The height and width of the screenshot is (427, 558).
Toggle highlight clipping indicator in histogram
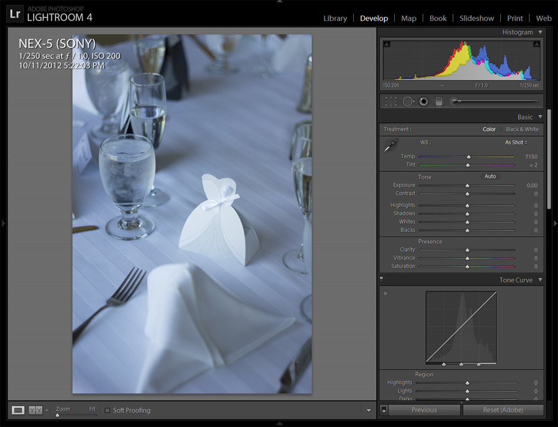click(x=536, y=44)
